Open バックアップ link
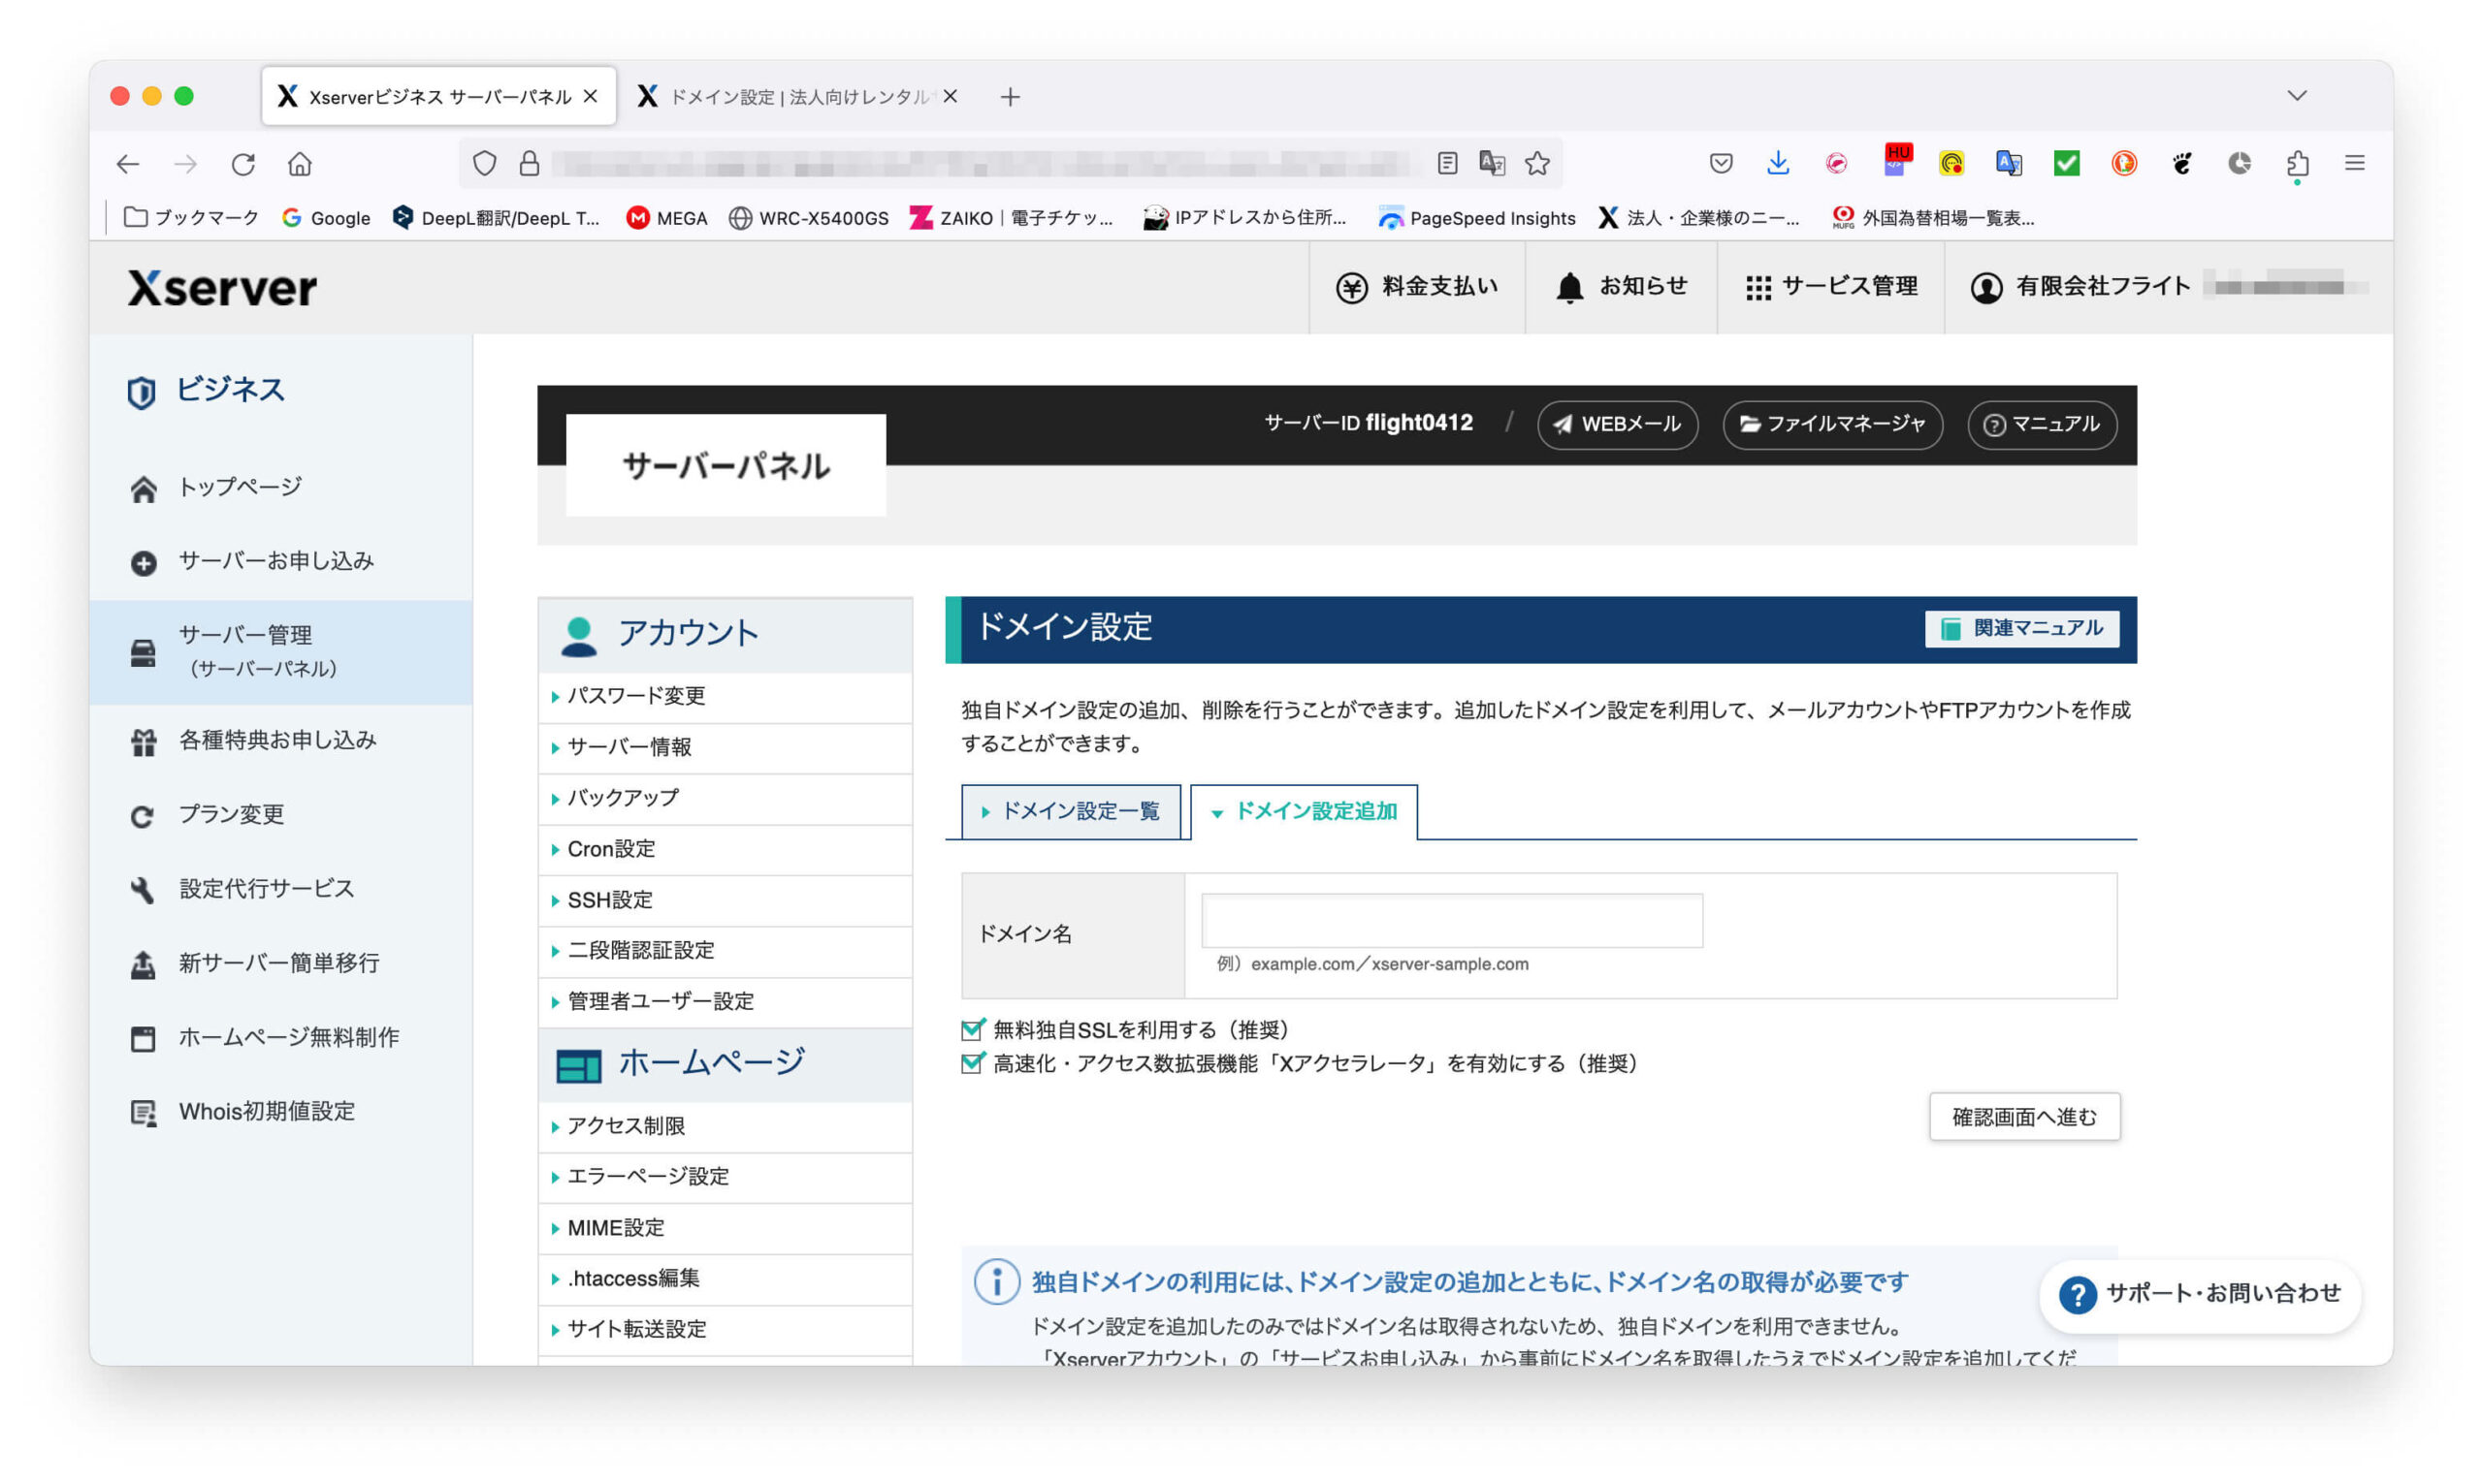Image resolution: width=2483 pixels, height=1484 pixels. 725,798
